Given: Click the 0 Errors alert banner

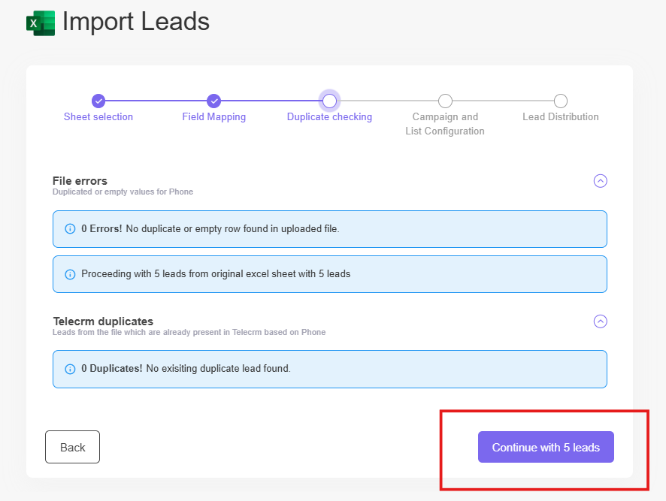Looking at the screenshot, I should [329, 229].
